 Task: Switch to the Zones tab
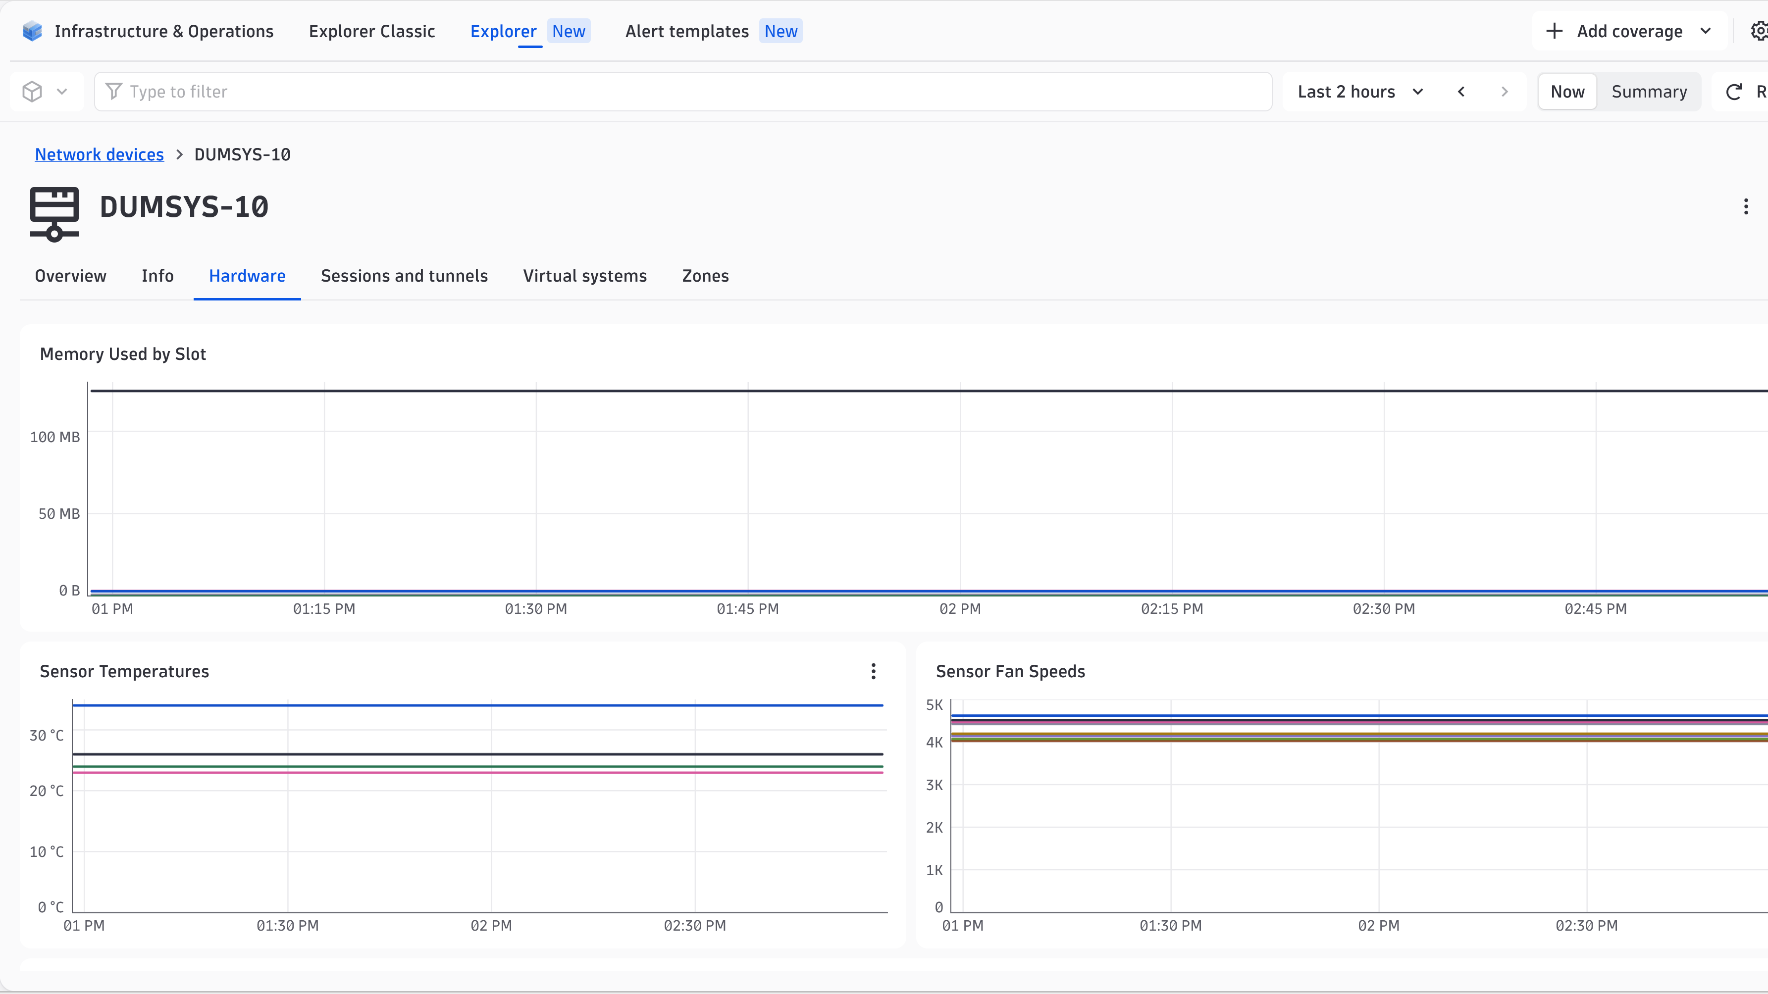tap(706, 276)
